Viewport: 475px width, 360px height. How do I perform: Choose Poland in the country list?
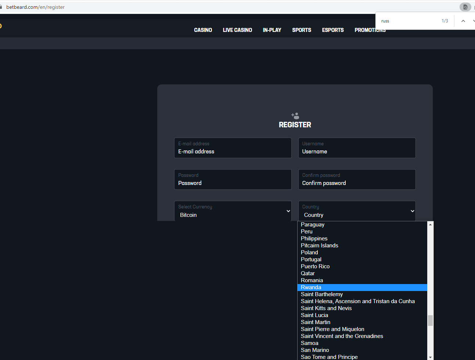click(x=309, y=252)
